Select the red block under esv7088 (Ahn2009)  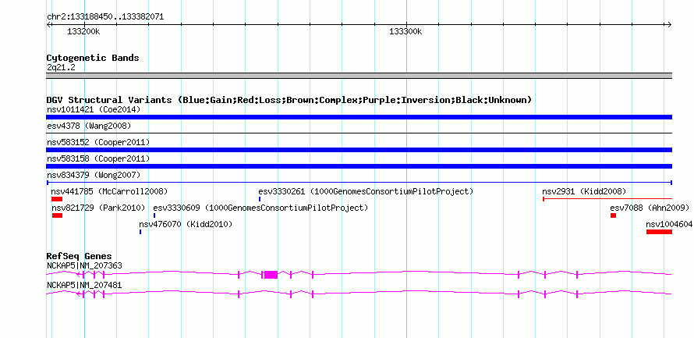613,215
